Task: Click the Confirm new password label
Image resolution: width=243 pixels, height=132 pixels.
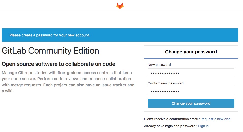Action: [165, 83]
